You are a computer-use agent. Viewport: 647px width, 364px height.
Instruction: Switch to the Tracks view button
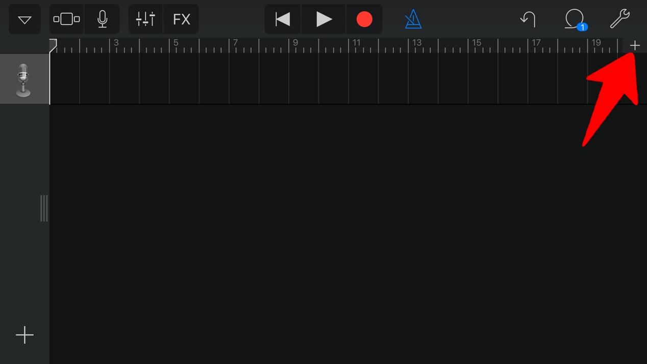[x=67, y=19]
